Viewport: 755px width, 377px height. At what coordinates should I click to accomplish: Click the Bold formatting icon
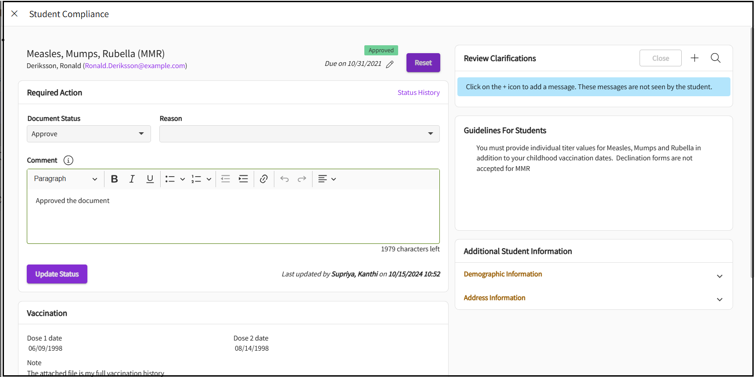(115, 179)
